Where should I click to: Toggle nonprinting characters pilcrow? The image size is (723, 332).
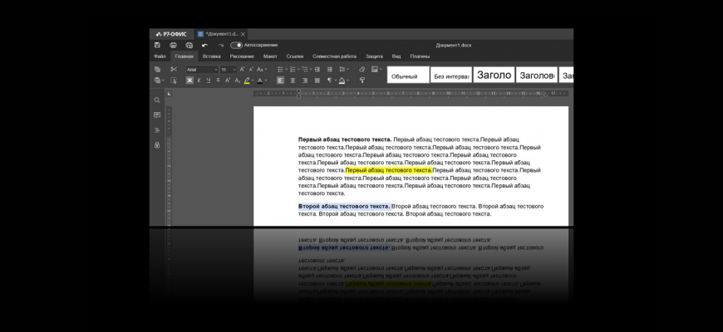[329, 81]
